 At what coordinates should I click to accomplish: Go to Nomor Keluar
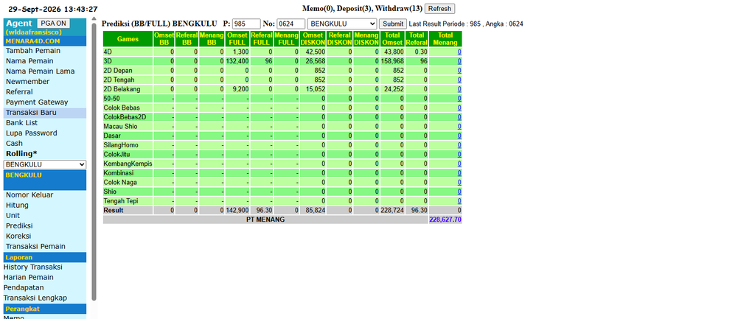click(x=29, y=195)
